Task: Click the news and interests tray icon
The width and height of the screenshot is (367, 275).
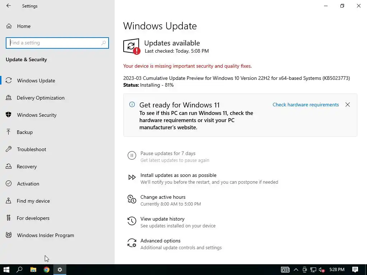Action: point(285,270)
